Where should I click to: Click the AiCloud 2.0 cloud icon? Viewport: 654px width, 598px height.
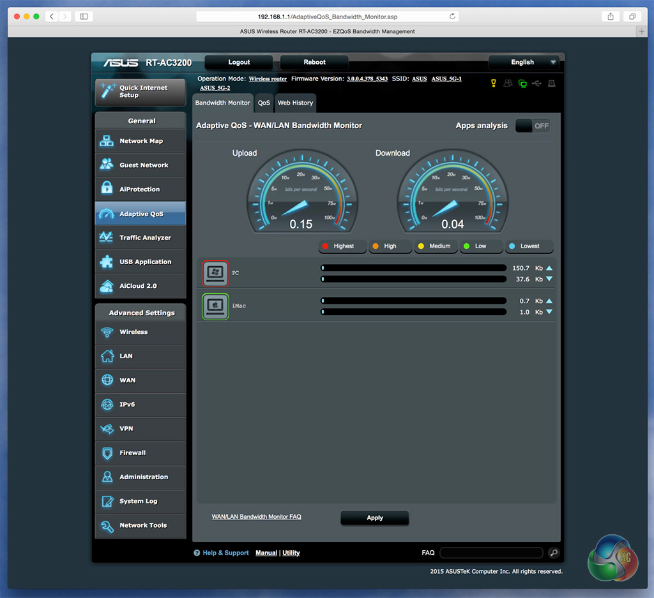click(x=107, y=286)
